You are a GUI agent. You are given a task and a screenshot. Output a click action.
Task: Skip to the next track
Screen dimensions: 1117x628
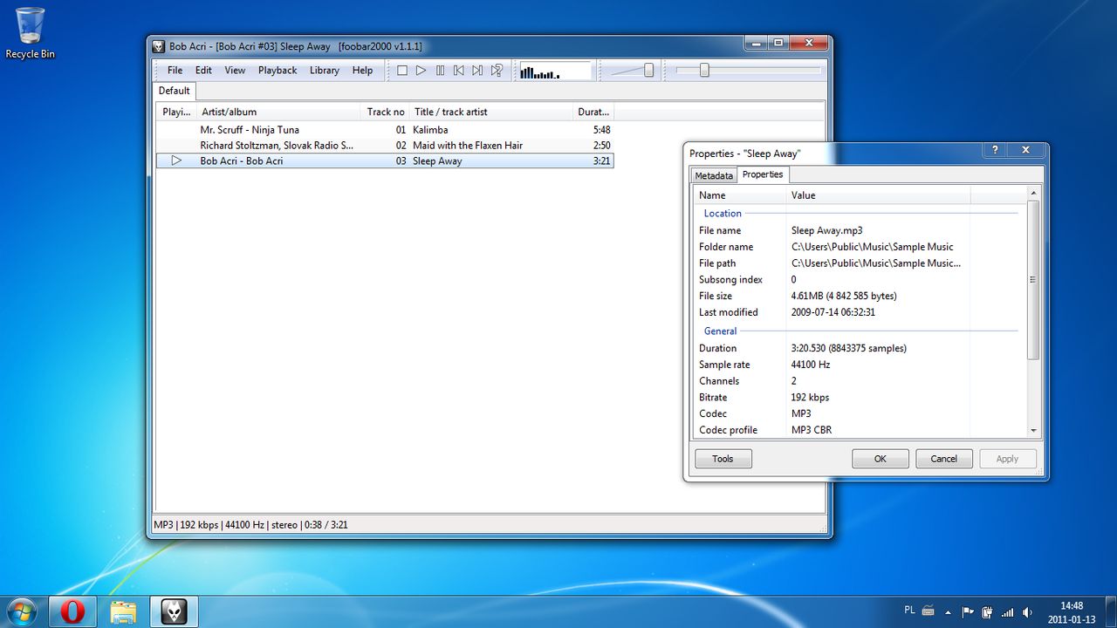477,71
